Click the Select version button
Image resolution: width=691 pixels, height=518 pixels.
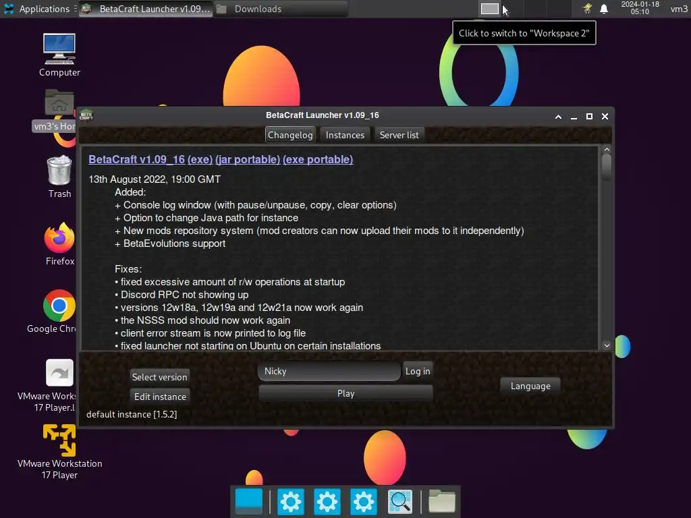pyautogui.click(x=159, y=377)
